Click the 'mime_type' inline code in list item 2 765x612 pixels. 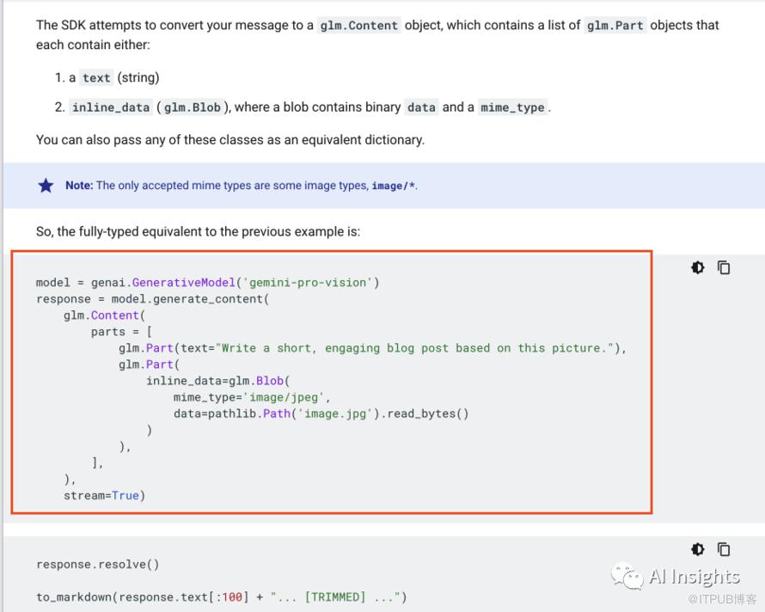point(512,107)
